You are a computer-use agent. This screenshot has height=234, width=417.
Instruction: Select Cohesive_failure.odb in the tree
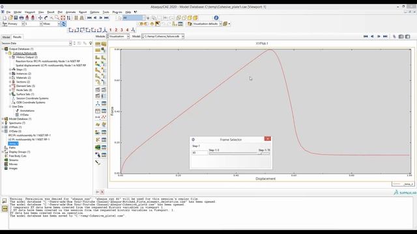[x=25, y=53]
